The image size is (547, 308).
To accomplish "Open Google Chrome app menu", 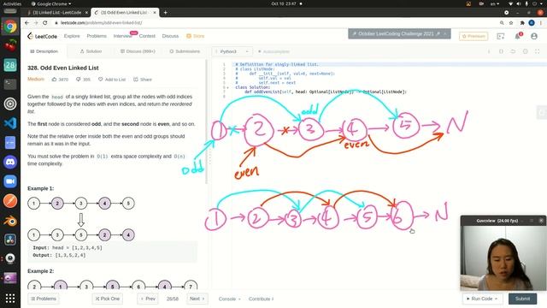I will coord(51,3).
